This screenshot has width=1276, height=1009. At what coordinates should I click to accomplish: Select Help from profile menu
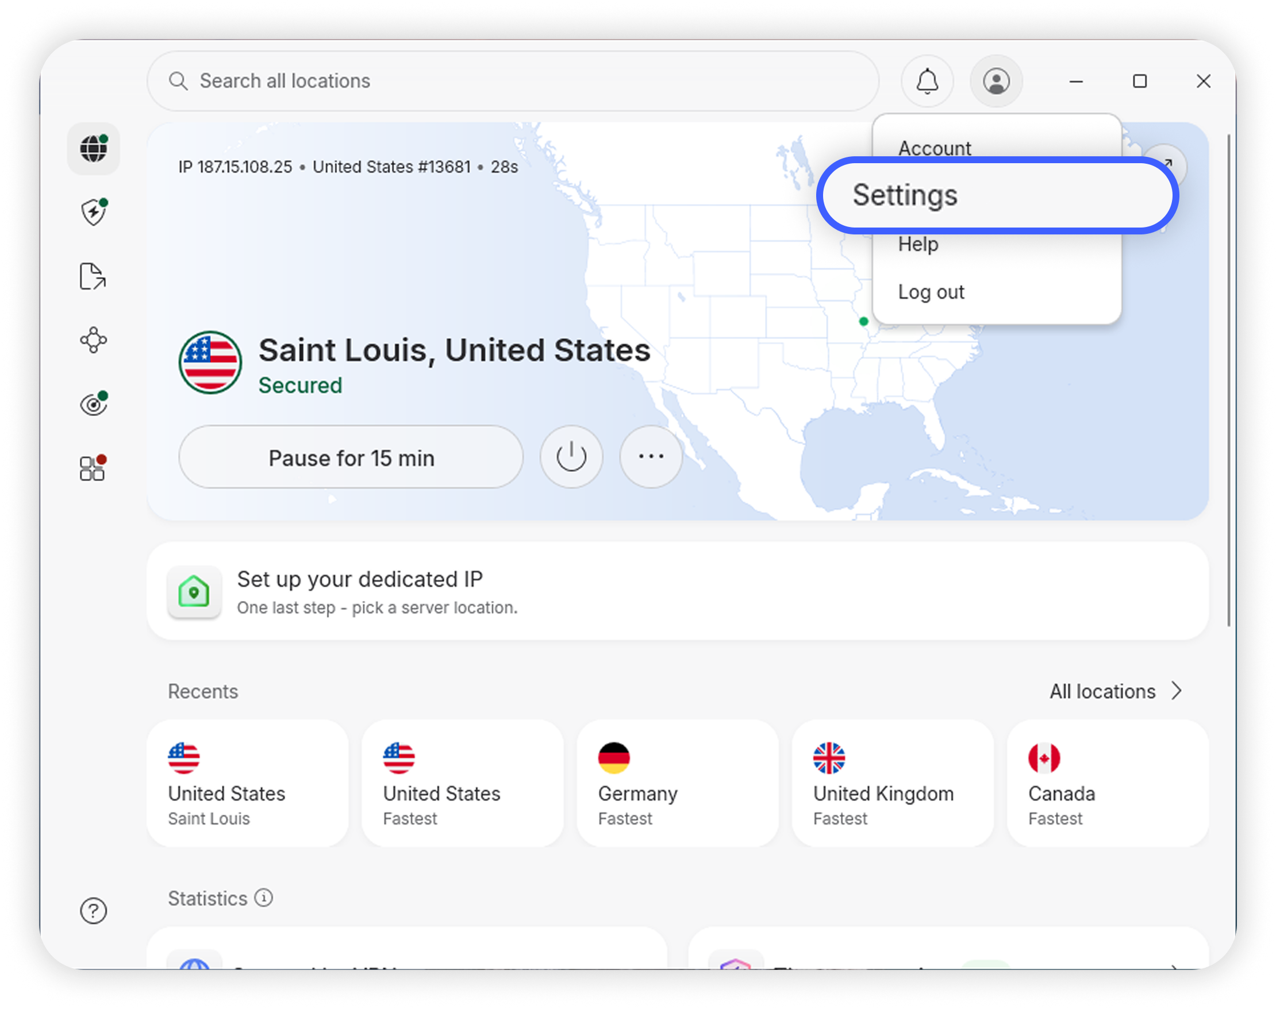tap(918, 244)
